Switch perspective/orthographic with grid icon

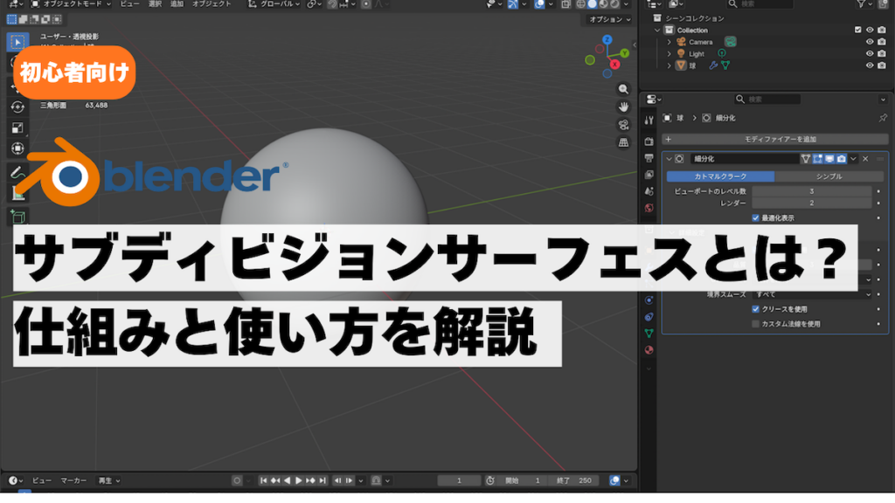pos(624,141)
